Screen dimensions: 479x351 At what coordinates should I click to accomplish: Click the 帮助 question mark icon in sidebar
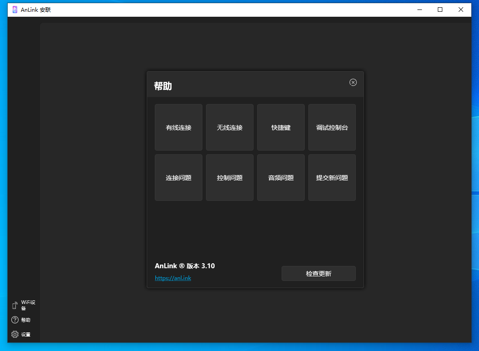[14, 320]
